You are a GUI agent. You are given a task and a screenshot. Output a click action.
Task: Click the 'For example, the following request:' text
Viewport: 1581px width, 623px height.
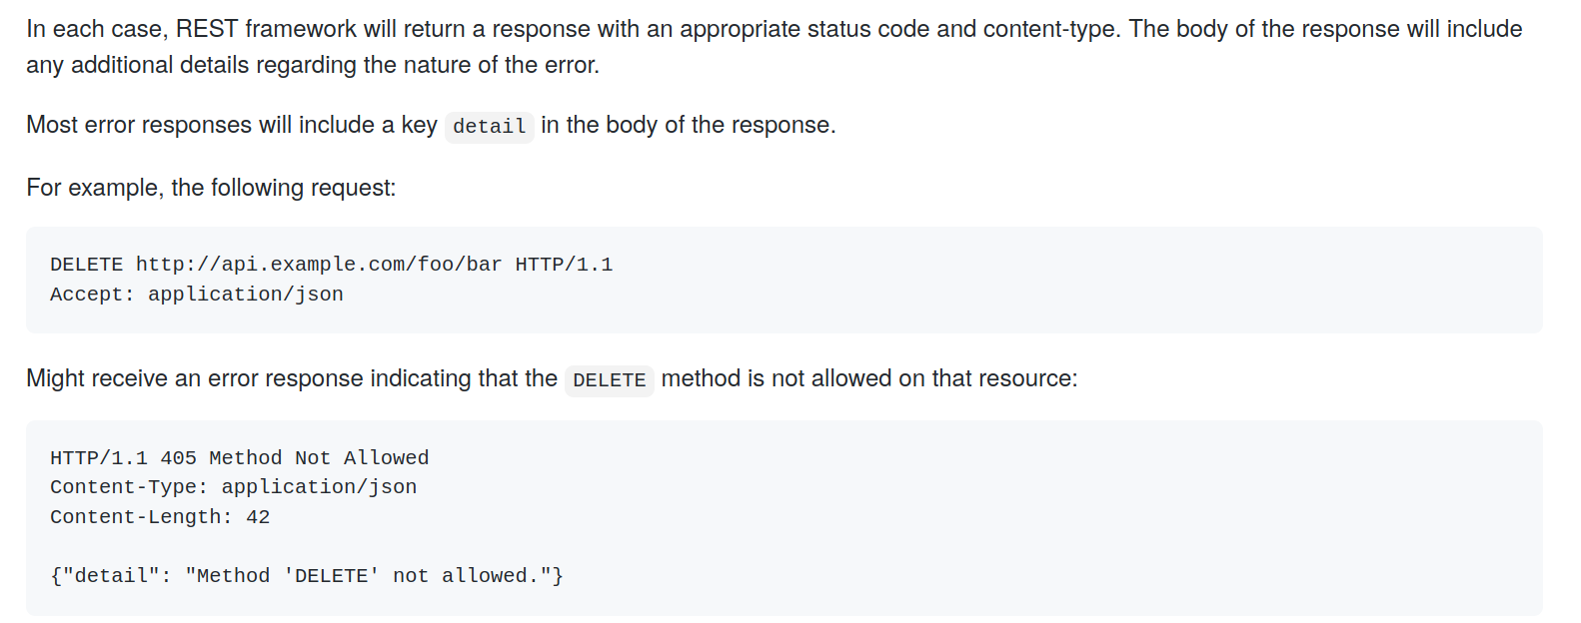tap(211, 188)
